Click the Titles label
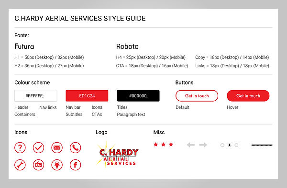This screenshot has width=287, height=188. [122, 107]
